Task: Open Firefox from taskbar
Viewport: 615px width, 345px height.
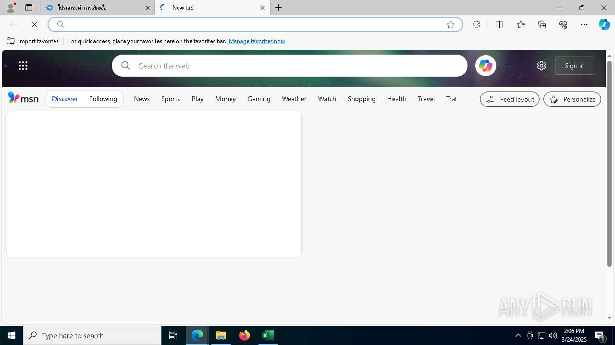Action: (x=245, y=335)
